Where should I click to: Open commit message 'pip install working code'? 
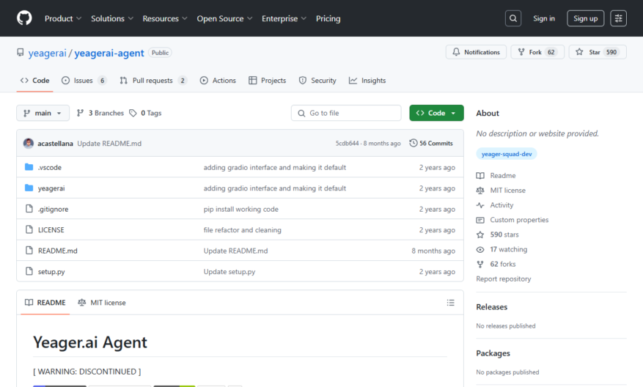pyautogui.click(x=240, y=209)
